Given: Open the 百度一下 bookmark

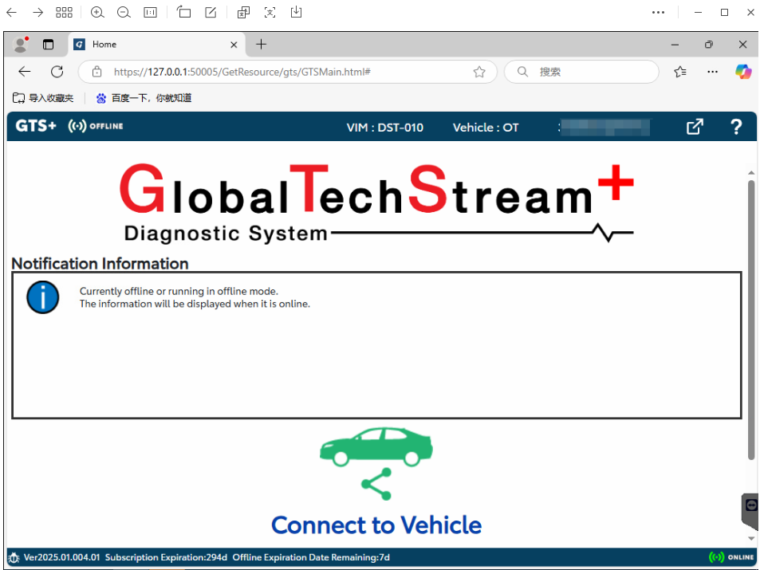Looking at the screenshot, I should click(144, 98).
